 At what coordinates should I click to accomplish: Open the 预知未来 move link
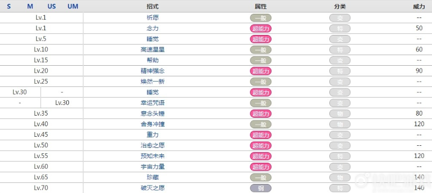[x=152, y=156]
